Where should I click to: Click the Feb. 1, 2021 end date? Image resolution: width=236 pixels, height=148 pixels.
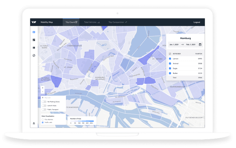(191, 44)
